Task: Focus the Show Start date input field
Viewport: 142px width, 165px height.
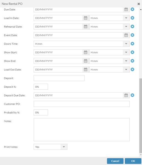Action: [x=58, y=52]
